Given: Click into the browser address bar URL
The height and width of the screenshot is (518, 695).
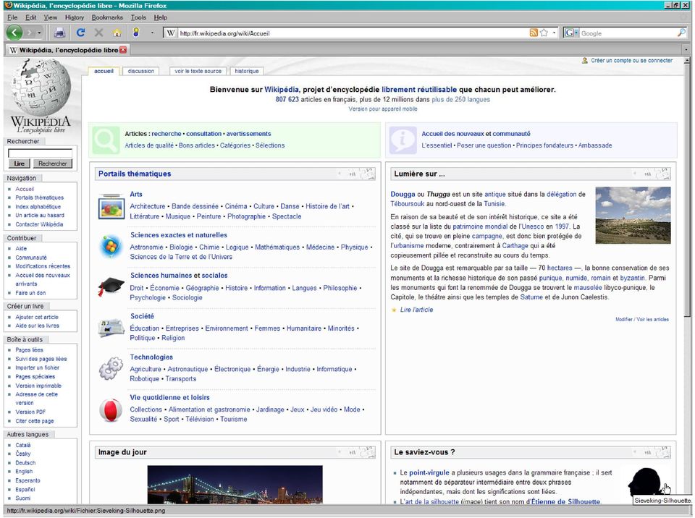Looking at the screenshot, I should 353,33.
